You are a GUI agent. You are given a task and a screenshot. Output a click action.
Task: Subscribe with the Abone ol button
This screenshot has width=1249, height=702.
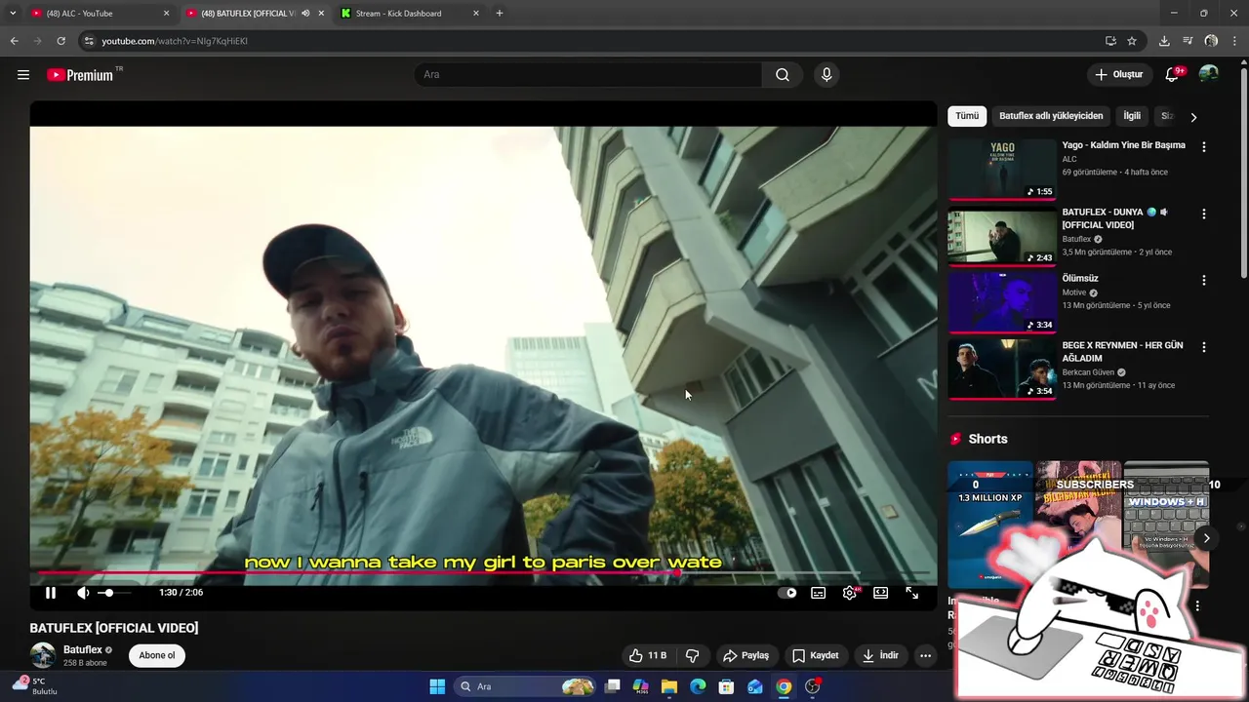[157, 656]
